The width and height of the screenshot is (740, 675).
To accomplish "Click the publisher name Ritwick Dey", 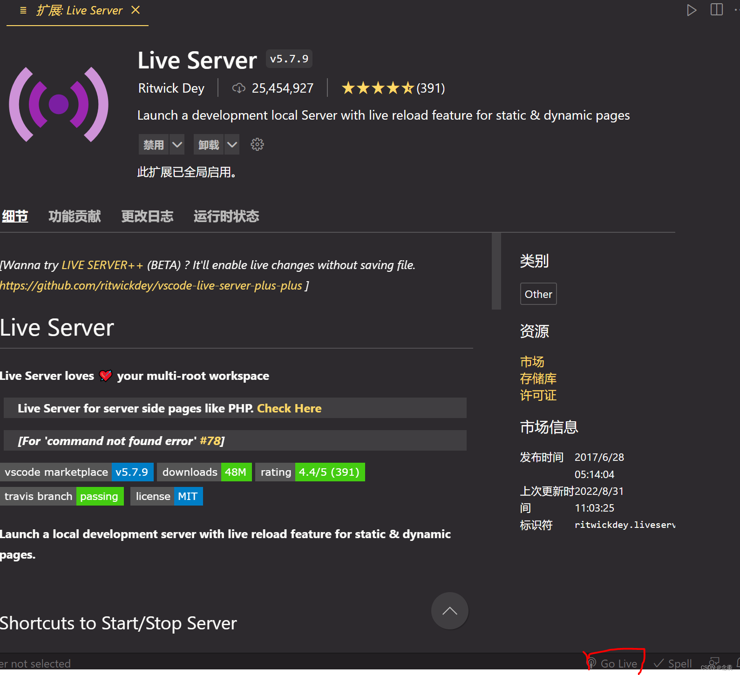I will tap(171, 88).
